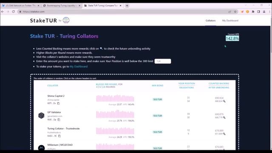272x153 pixels.
Task: Open the Collators nav item
Action: 210,20
